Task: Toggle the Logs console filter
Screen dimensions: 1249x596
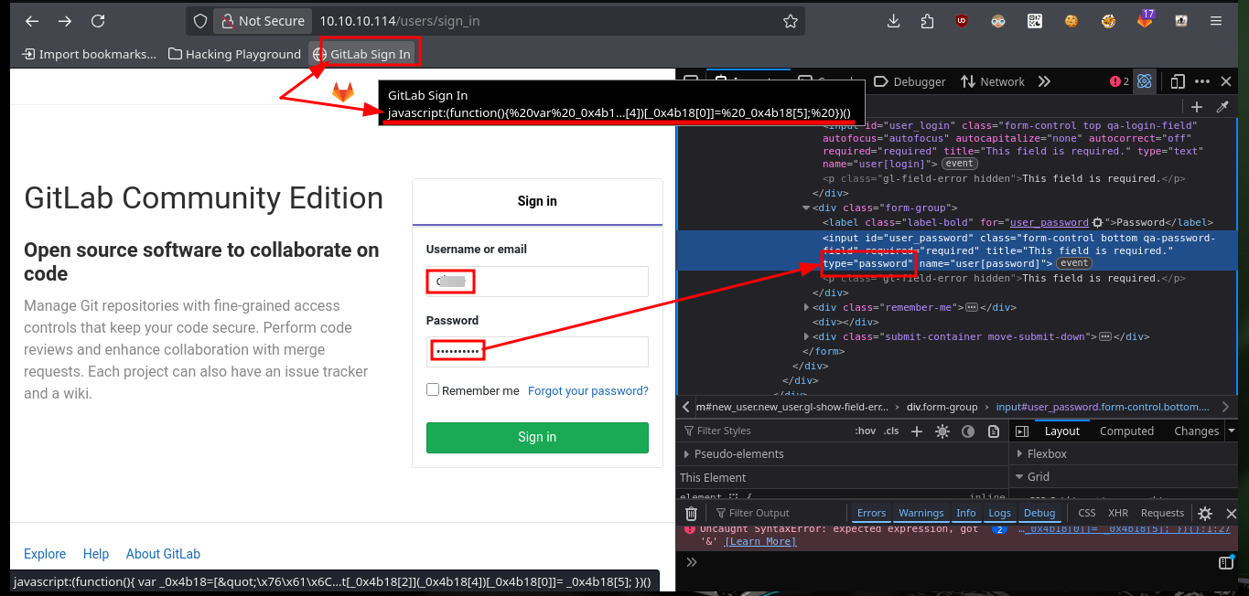Action: tap(999, 514)
